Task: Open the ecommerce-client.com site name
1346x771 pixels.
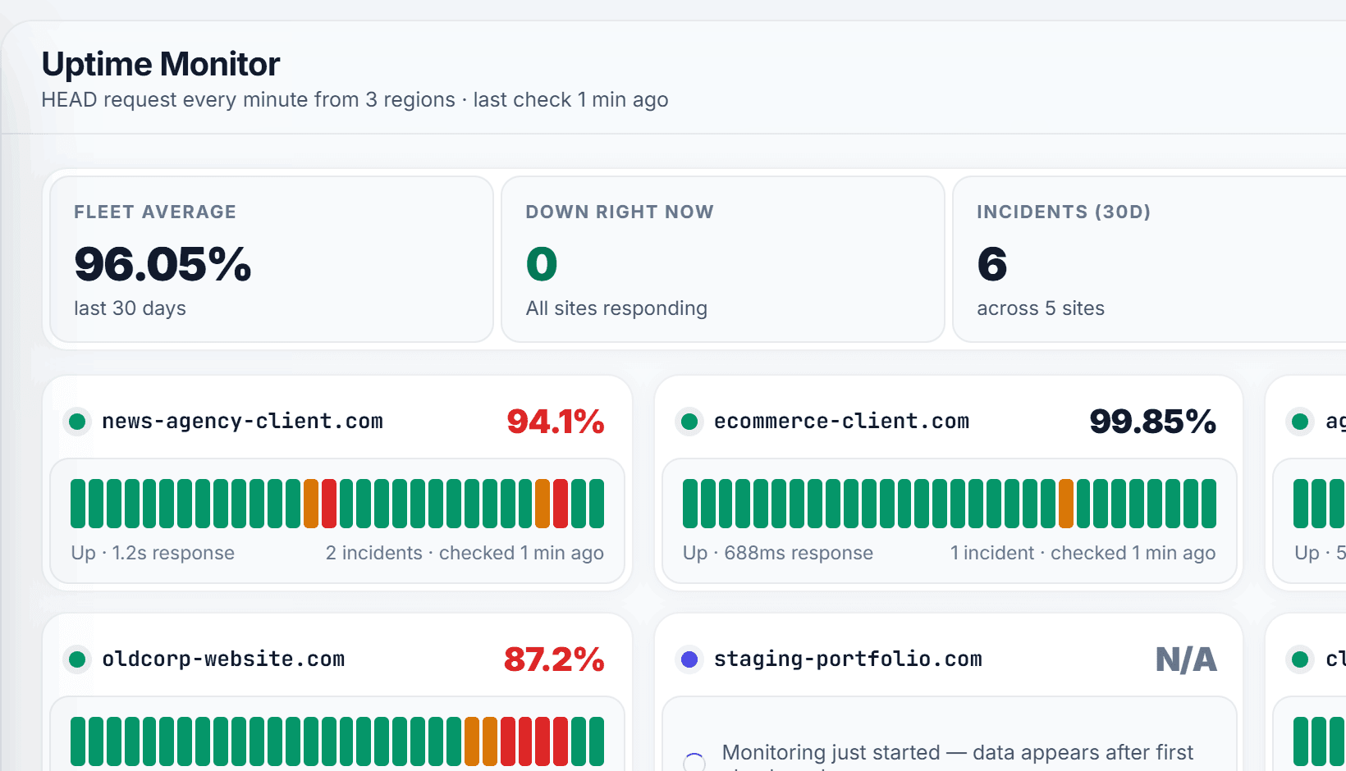Action: click(x=841, y=422)
